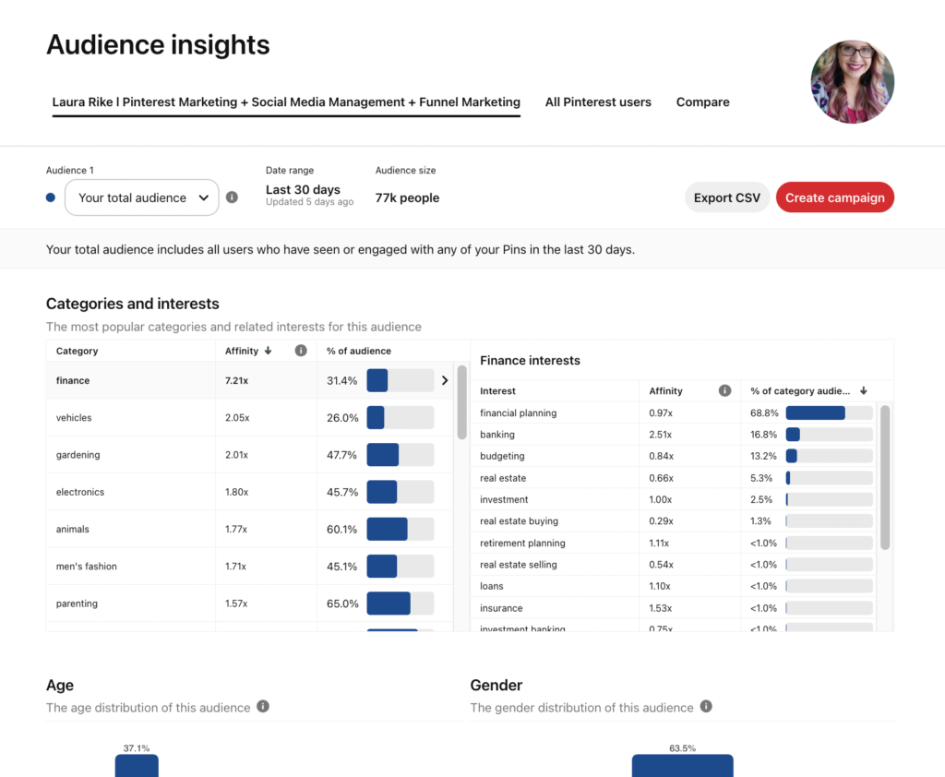Sort categories by Affinity arrow
The width and height of the screenshot is (945, 777).
269,351
